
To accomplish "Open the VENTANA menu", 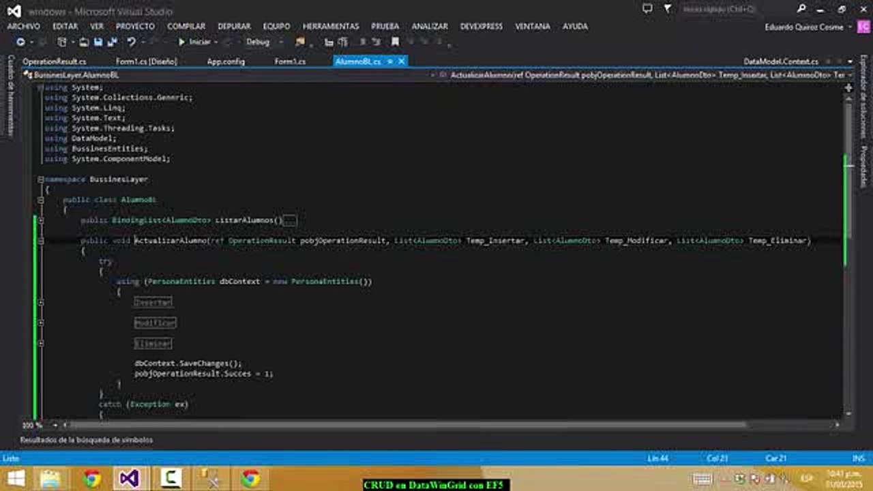I will point(533,27).
